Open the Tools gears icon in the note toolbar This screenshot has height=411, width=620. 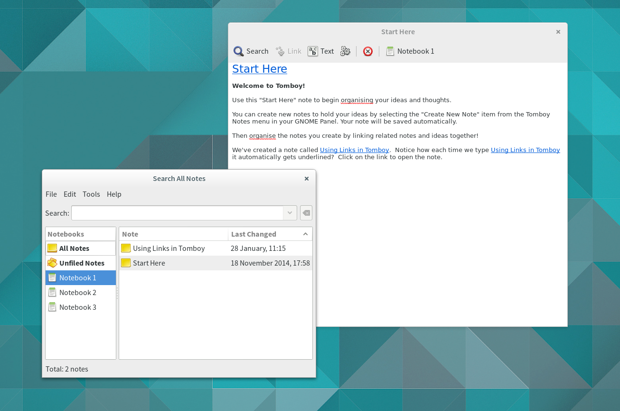[x=345, y=51]
